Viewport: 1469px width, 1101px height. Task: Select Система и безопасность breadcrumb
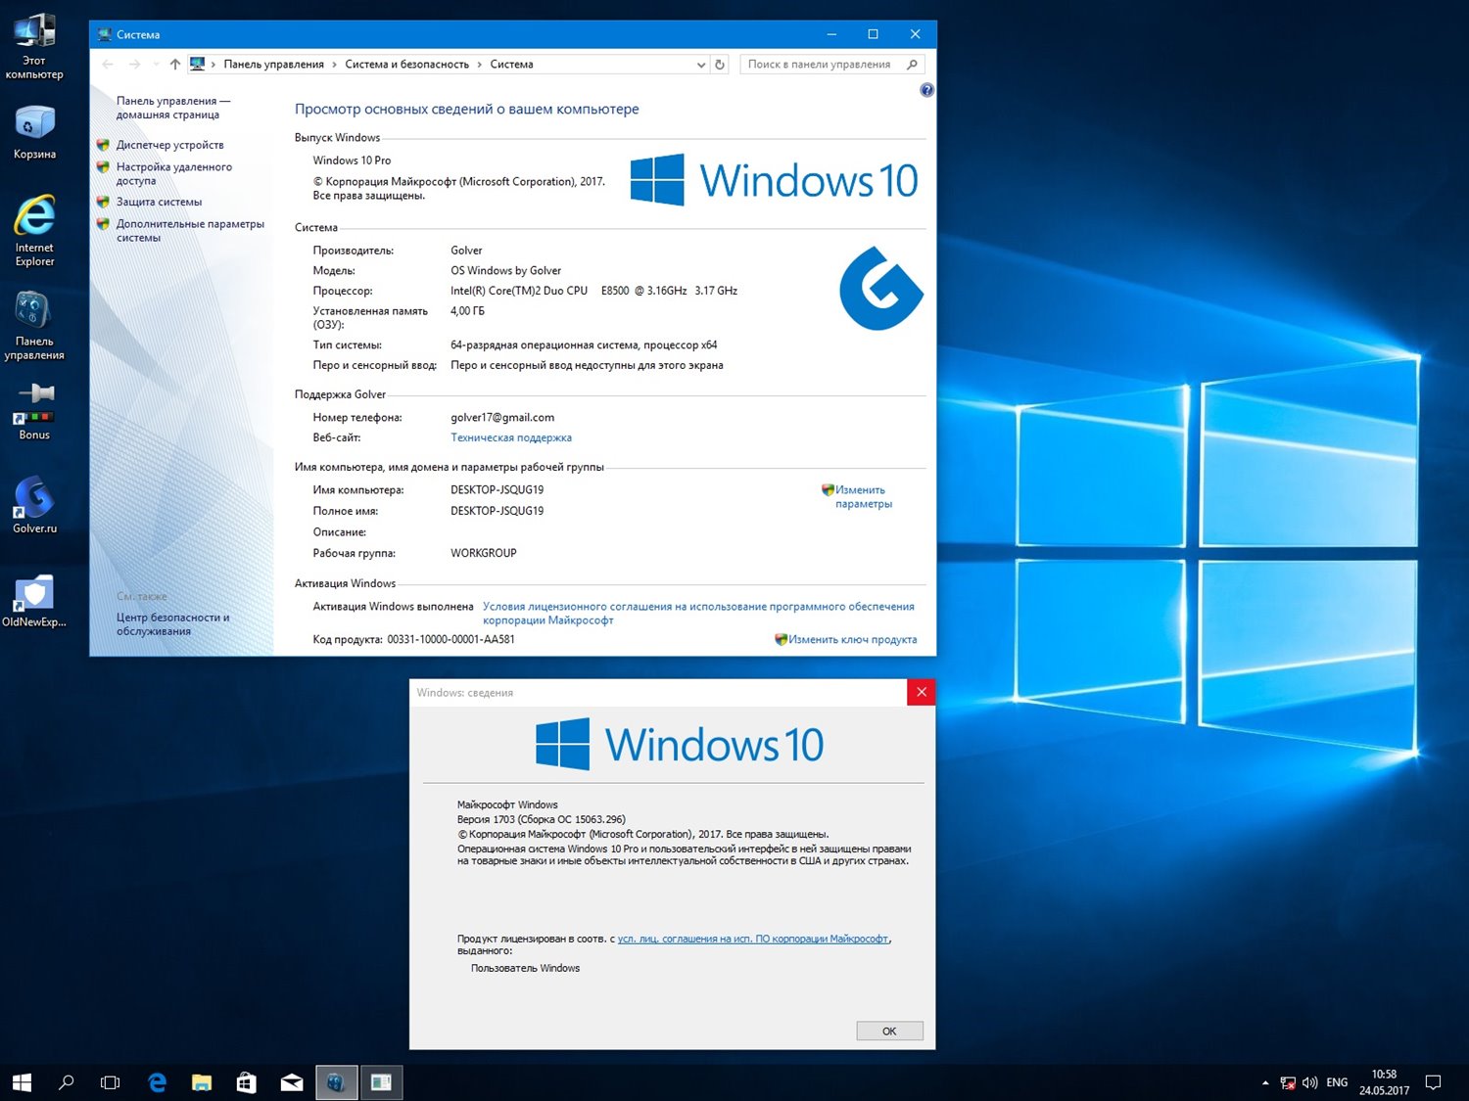coord(406,65)
